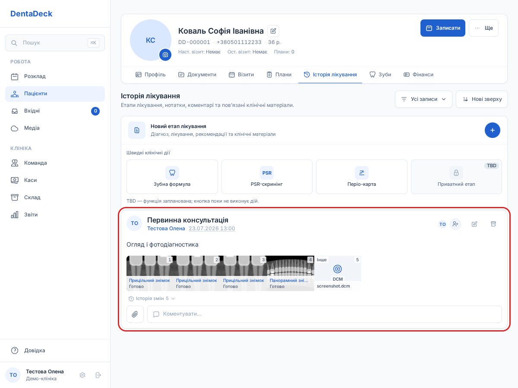Archive the Первинна консультація record

click(x=493, y=224)
